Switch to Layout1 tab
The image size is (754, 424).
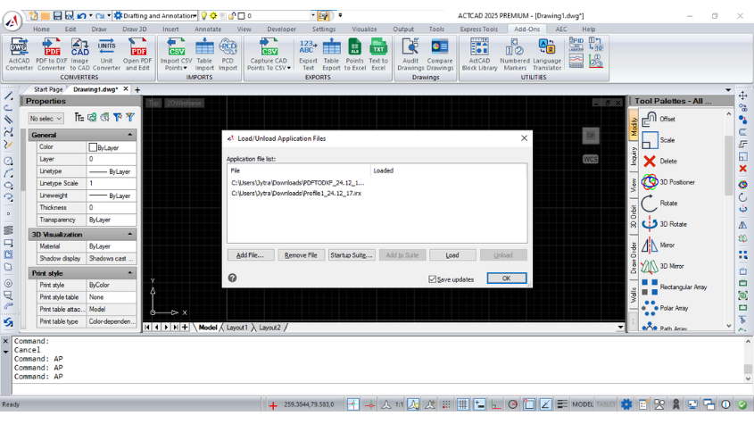[237, 328]
